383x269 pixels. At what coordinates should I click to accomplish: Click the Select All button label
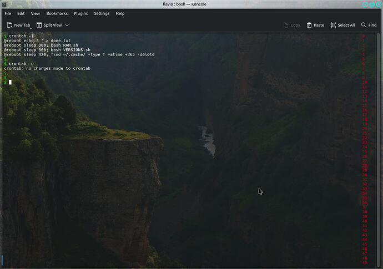(x=346, y=25)
